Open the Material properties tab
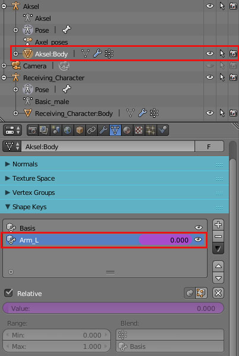 [x=127, y=130]
